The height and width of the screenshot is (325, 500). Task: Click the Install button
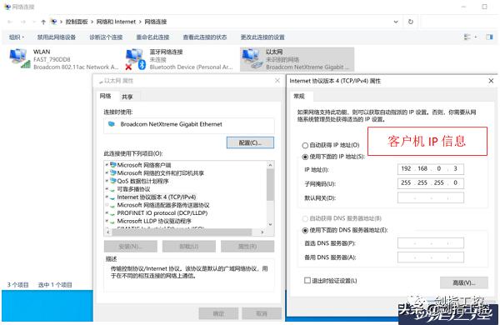(131, 246)
